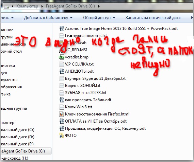Select 'Загрузки' in the navigation pane
This screenshot has height=162, width=194.
click(6, 37)
